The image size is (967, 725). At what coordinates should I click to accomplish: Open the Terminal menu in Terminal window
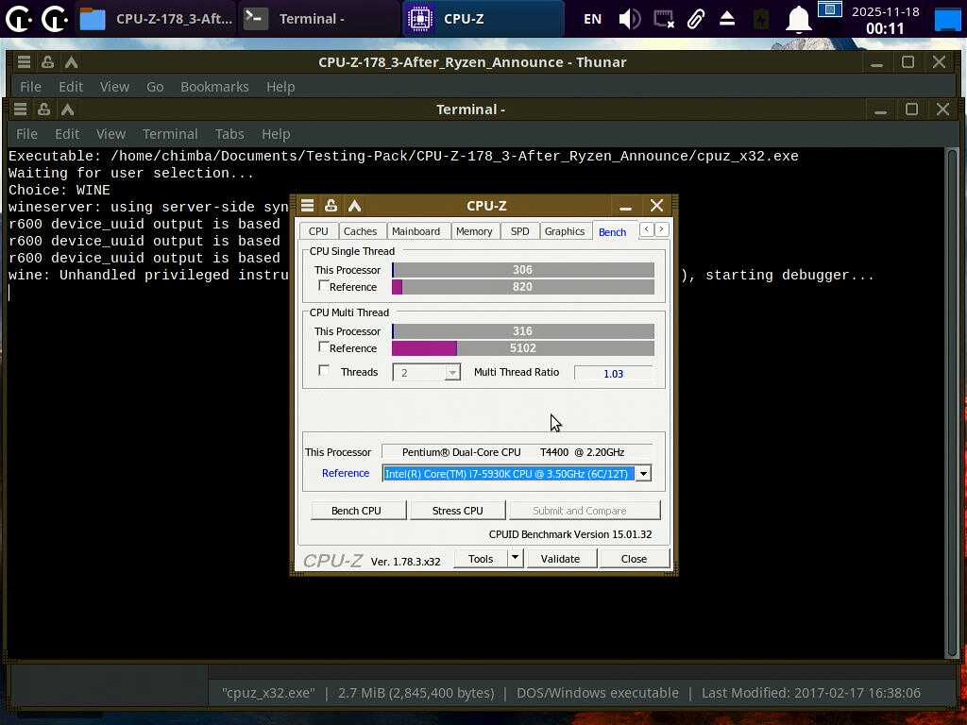click(x=170, y=134)
